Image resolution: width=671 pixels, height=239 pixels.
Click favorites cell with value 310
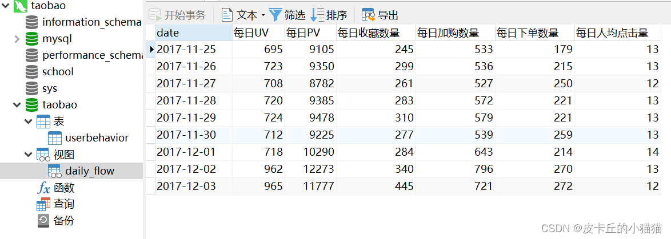click(x=376, y=118)
